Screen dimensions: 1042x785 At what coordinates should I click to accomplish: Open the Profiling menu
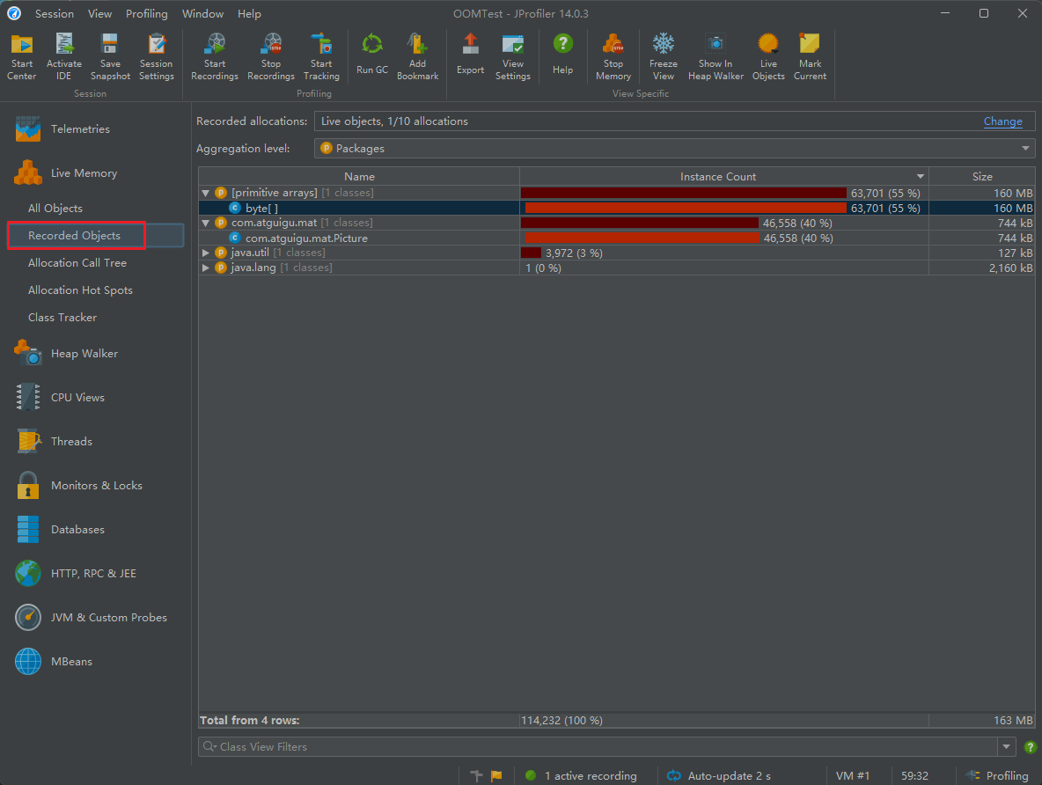(147, 13)
